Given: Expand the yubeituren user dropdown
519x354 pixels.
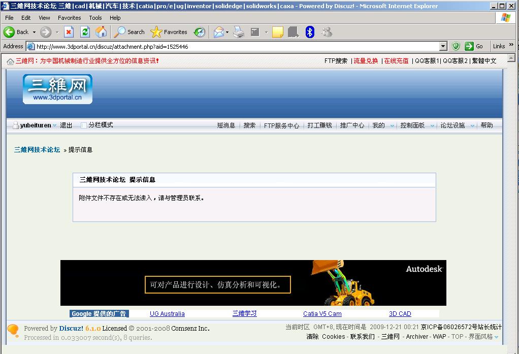Looking at the screenshot, I should 55,125.
